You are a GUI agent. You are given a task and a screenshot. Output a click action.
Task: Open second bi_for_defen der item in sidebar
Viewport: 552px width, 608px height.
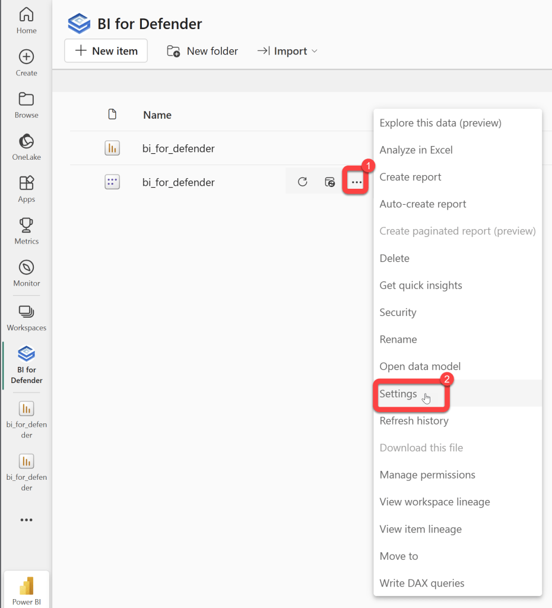(x=26, y=472)
